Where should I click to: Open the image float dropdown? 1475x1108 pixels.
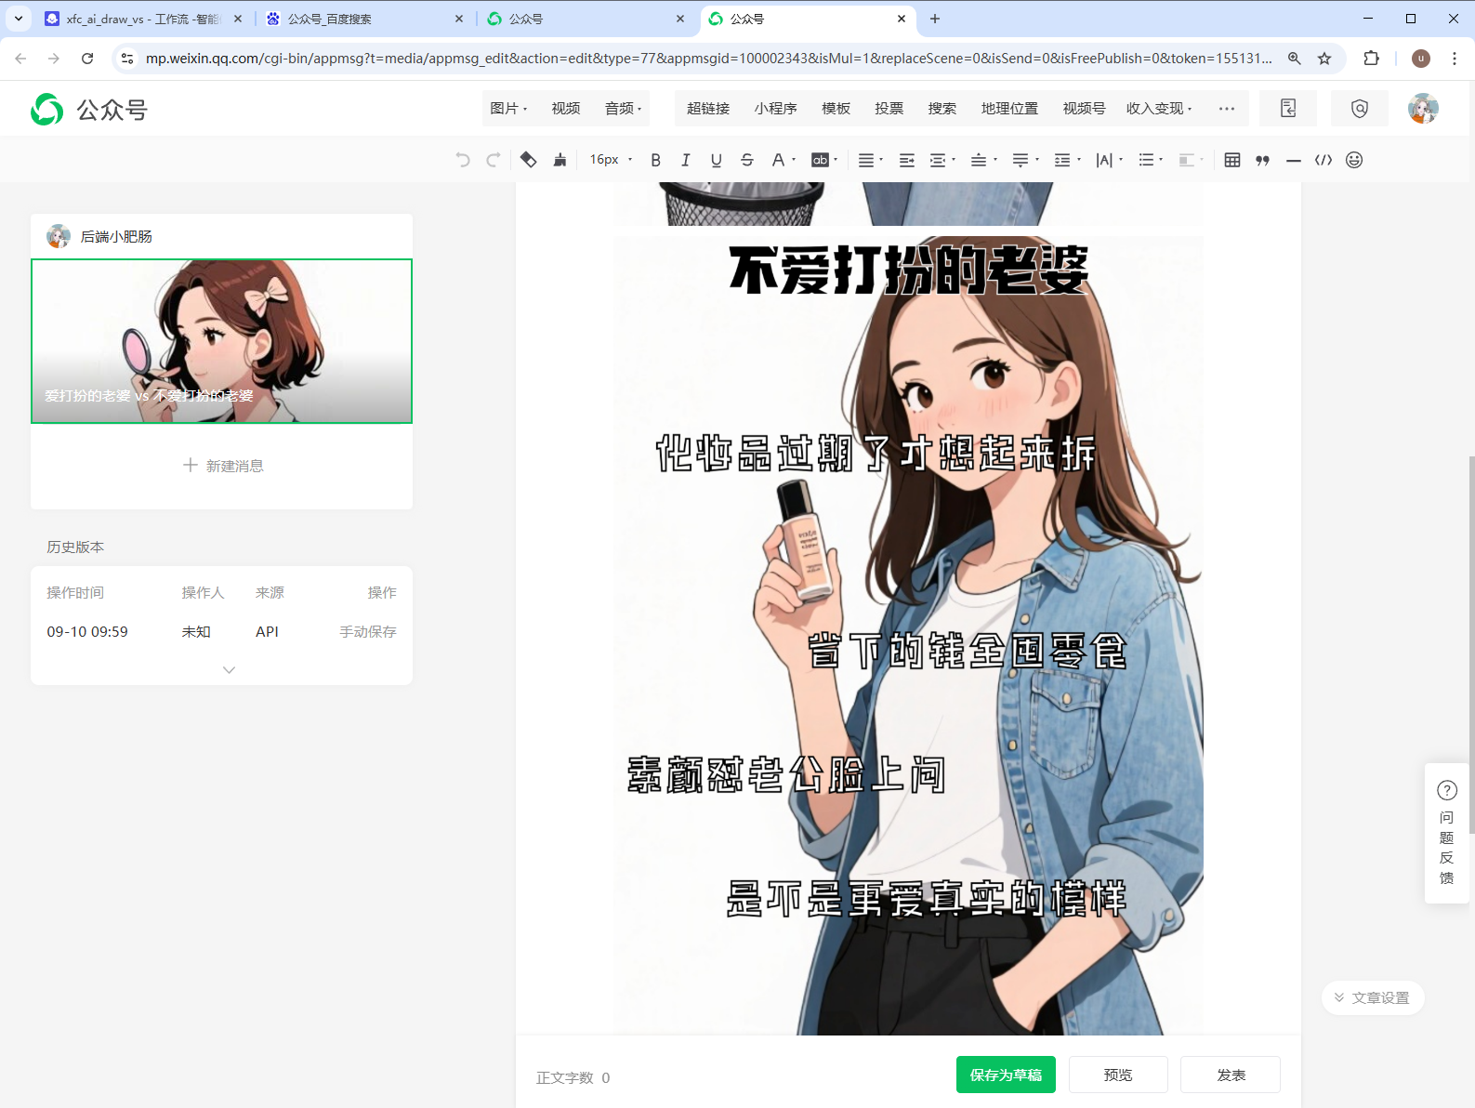(1191, 160)
